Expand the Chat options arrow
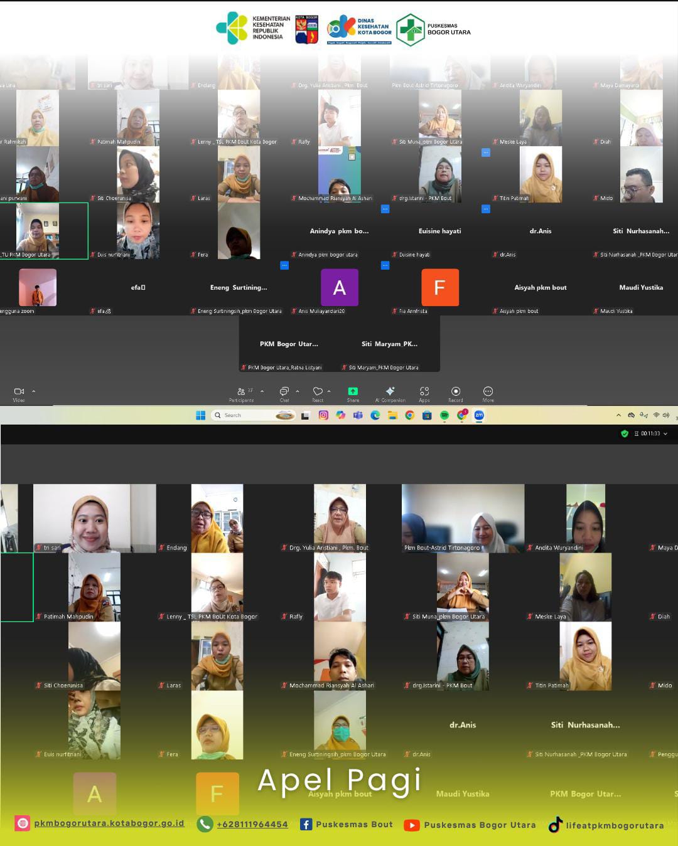The height and width of the screenshot is (846, 678). (x=298, y=391)
